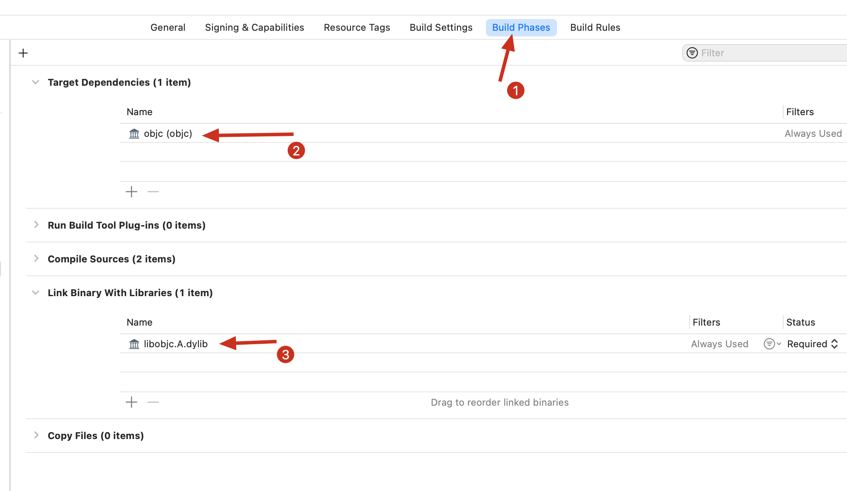Click the add build phase plus icon
The height and width of the screenshot is (491, 847).
23,53
